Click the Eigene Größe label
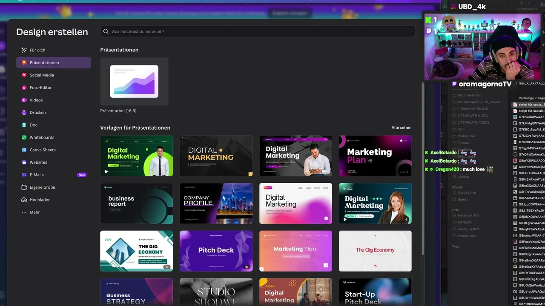545x306 pixels. tap(42, 187)
